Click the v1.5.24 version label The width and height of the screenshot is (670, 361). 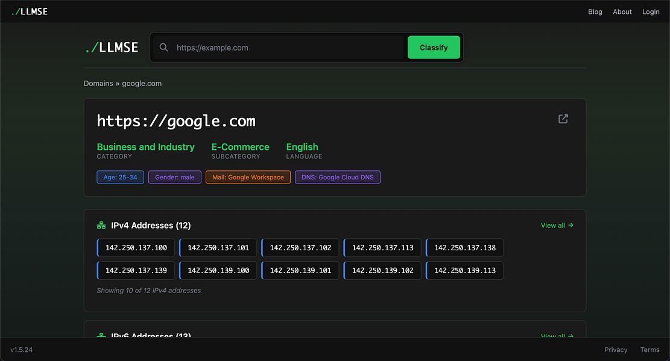[21, 350]
